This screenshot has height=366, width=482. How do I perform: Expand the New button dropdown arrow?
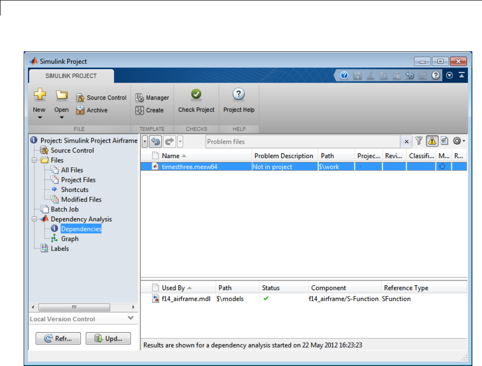(x=40, y=117)
